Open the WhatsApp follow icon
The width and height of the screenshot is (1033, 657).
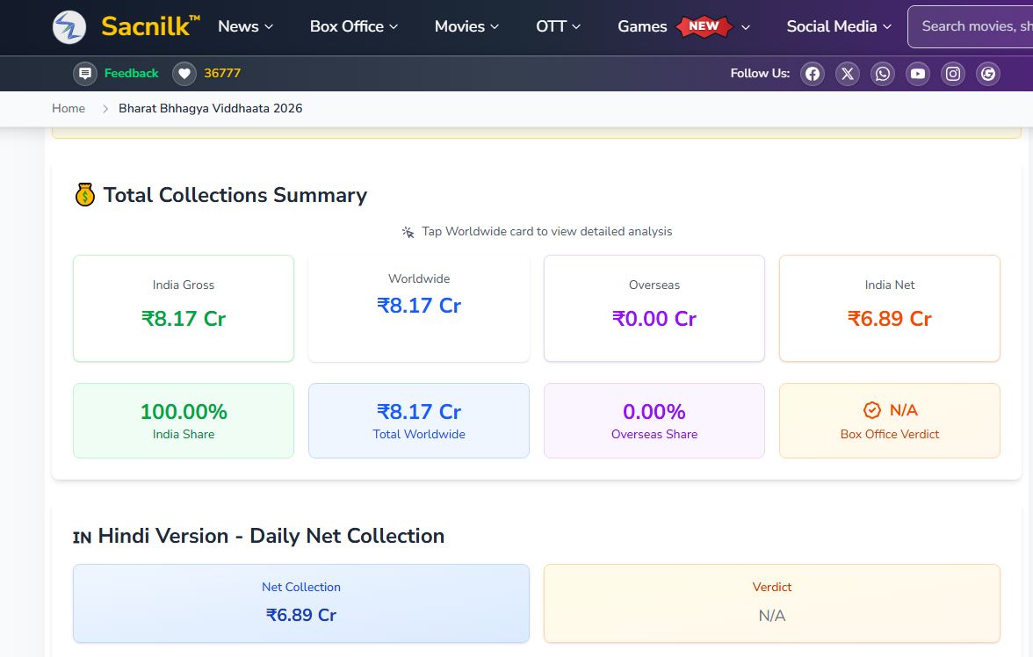click(x=883, y=74)
